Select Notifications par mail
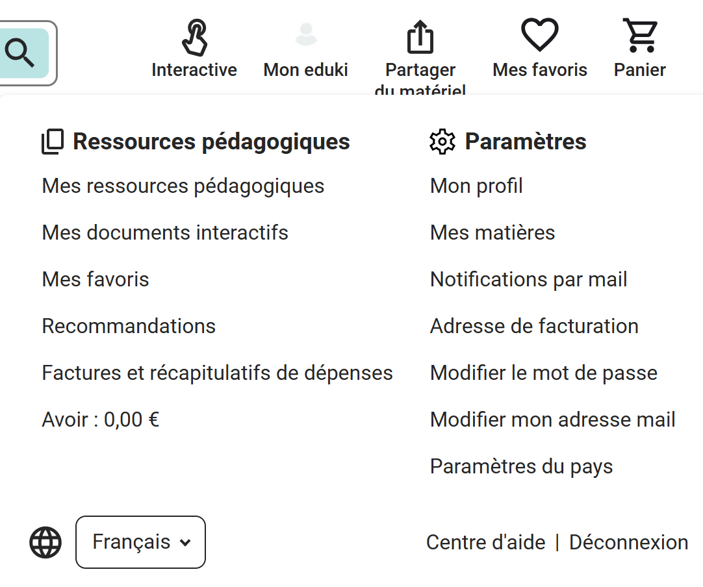Image resolution: width=703 pixels, height=587 pixels. pyautogui.click(x=528, y=280)
